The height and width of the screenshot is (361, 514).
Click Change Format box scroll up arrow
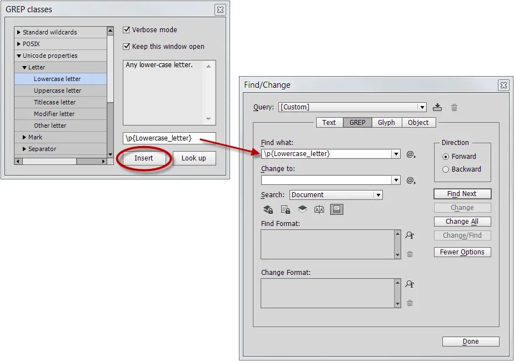pos(398,282)
